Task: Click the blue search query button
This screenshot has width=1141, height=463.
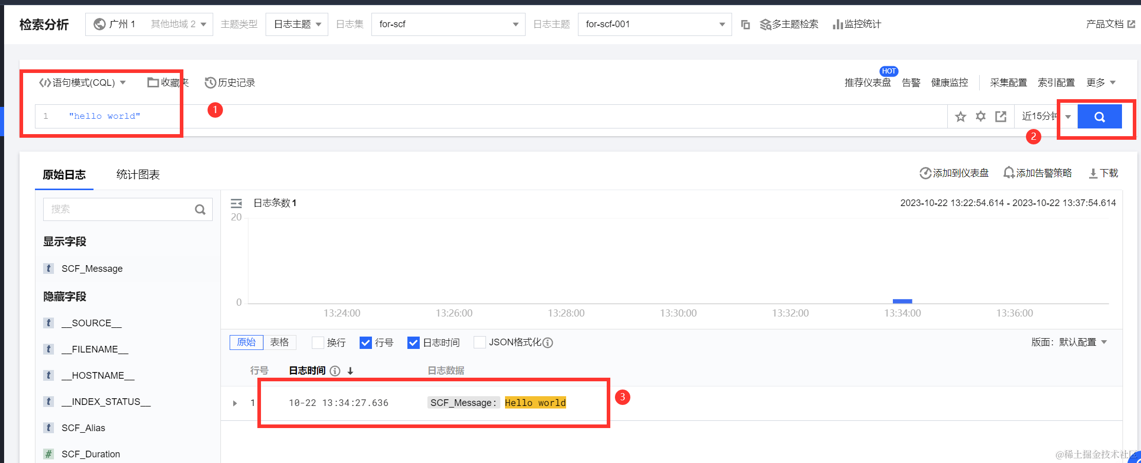Action: (1099, 117)
